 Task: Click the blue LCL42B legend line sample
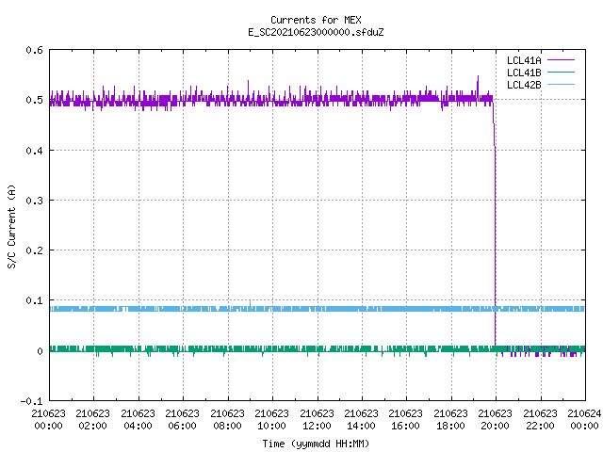tap(561, 85)
